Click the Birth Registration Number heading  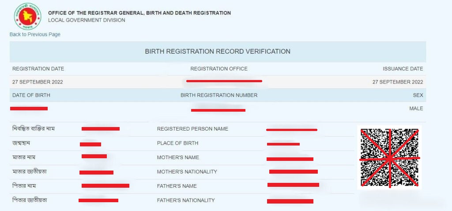[219, 95]
